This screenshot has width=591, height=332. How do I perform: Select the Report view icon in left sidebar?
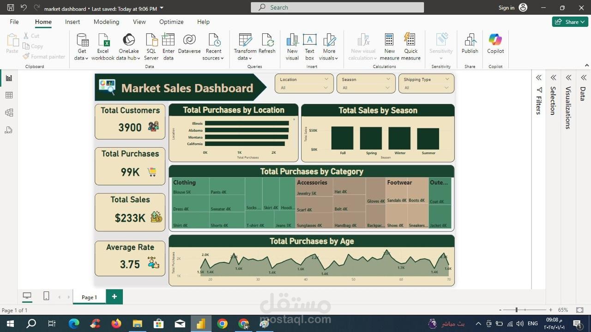[x=8, y=78]
